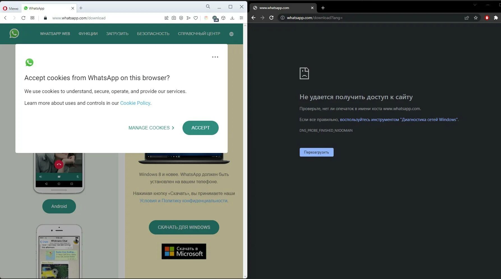
Task: Take a snapshot with camera icon
Action: pyautogui.click(x=174, y=18)
